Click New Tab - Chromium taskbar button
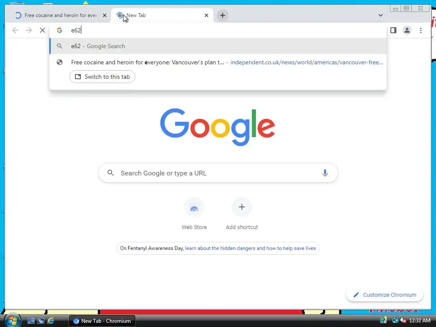Viewport: 436px width, 327px height. coord(102,321)
